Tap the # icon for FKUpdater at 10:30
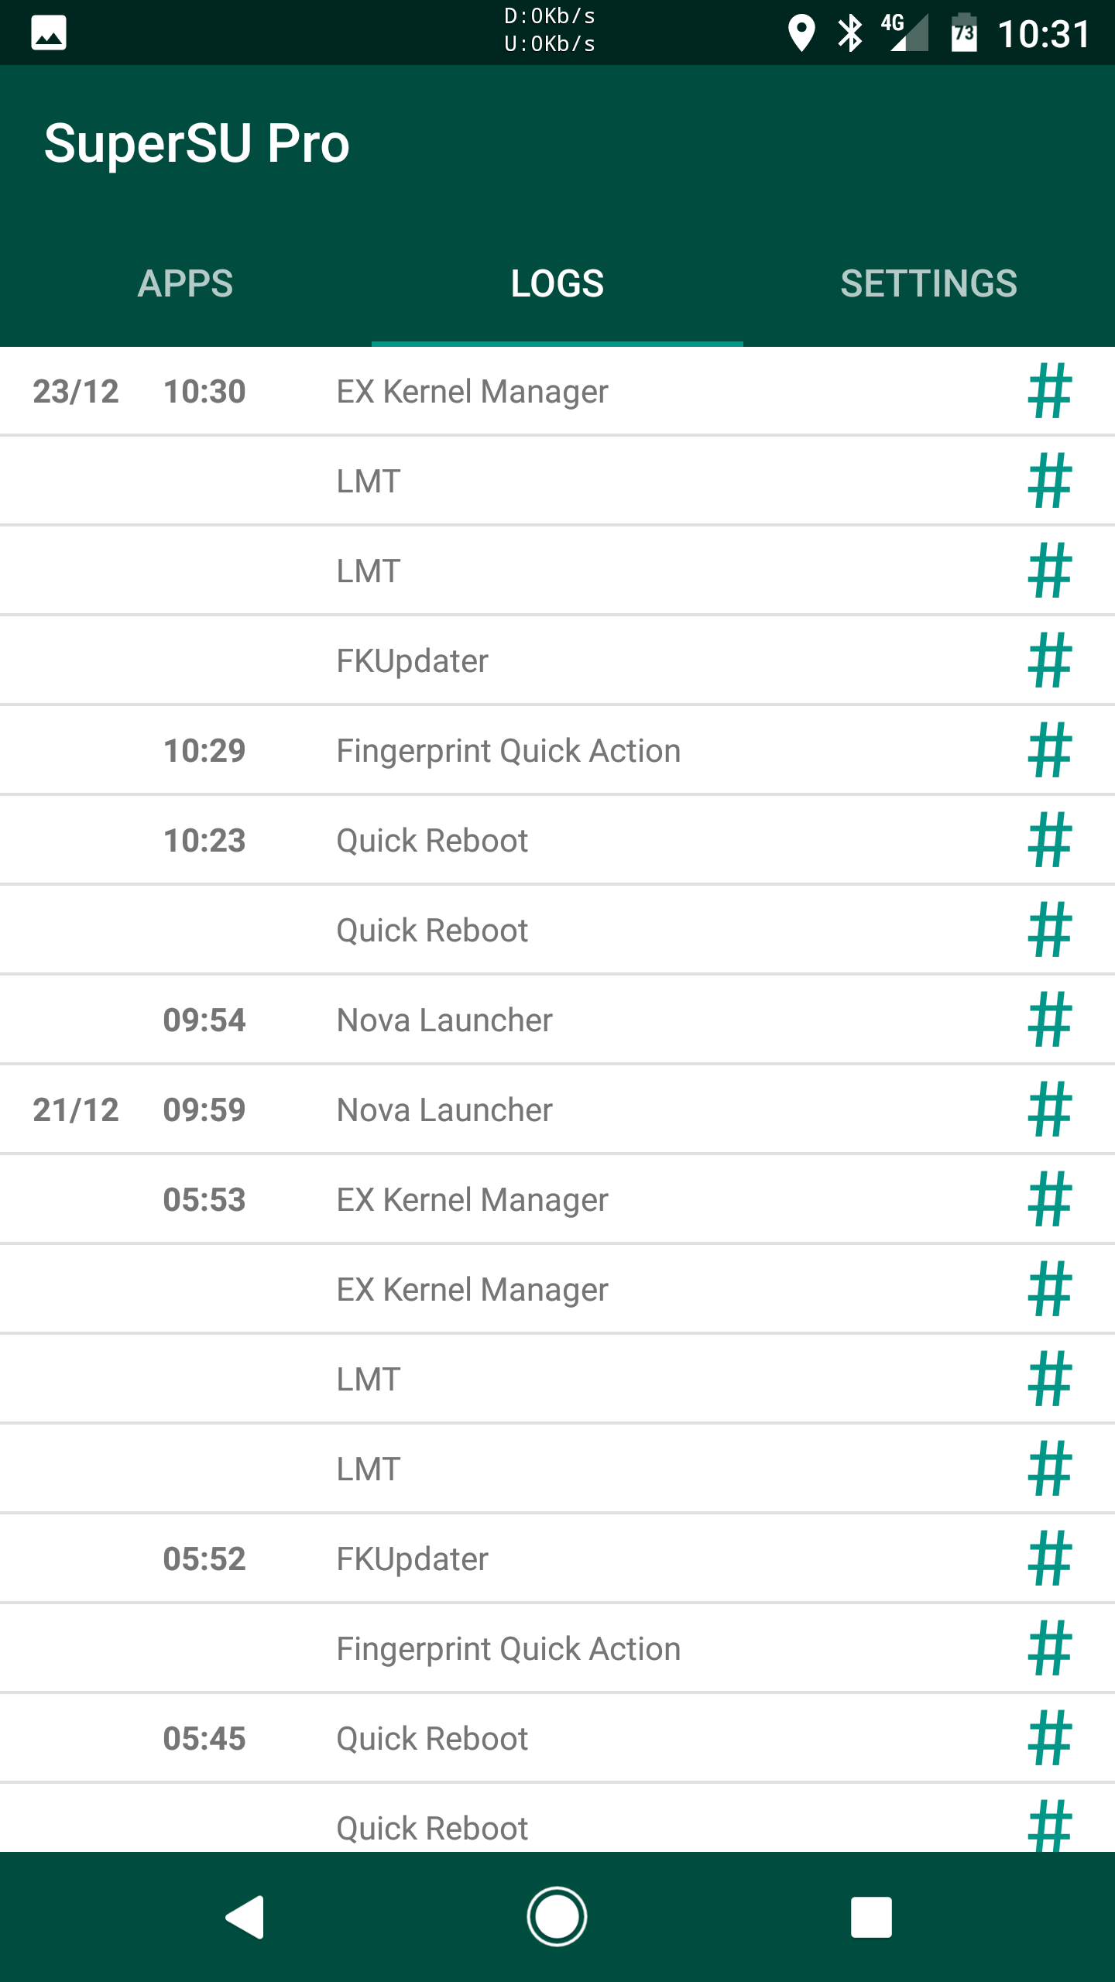1115x1982 pixels. (x=1050, y=660)
